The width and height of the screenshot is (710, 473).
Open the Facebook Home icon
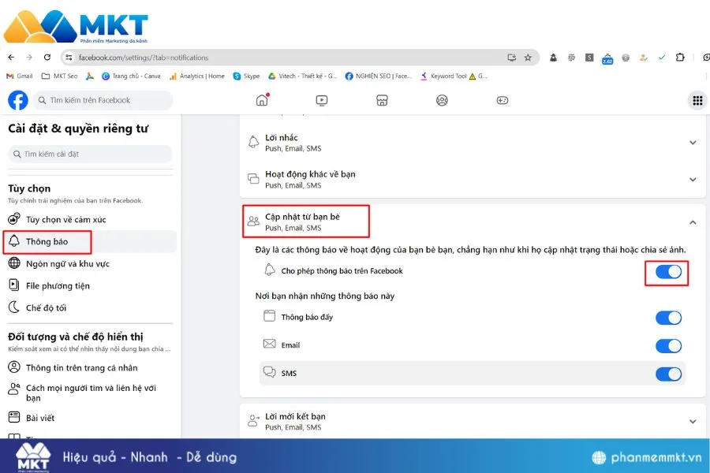tap(261, 100)
